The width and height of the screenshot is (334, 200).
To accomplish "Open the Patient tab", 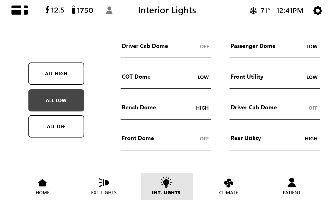I will (291, 186).
